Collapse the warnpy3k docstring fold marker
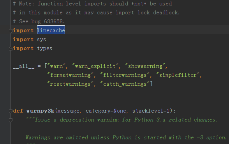 coord(11,120)
